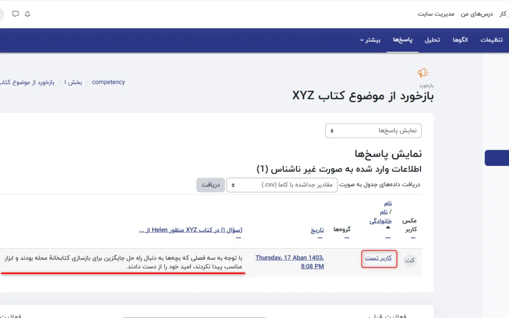Open the Thursday, 17 Aban 1403 response link

[289, 262]
